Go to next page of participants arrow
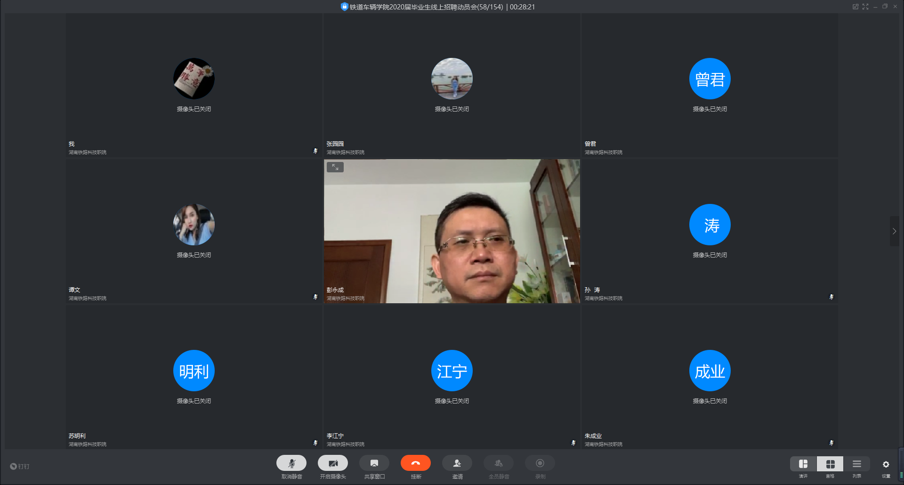Screen dimensions: 904x485 click(x=894, y=231)
